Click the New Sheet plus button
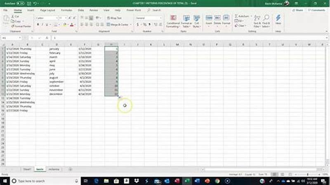330x185 pixels. point(70,169)
